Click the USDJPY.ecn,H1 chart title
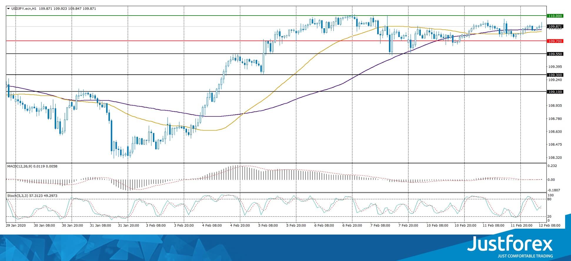The height and width of the screenshot is (261, 571). pyautogui.click(x=24, y=9)
